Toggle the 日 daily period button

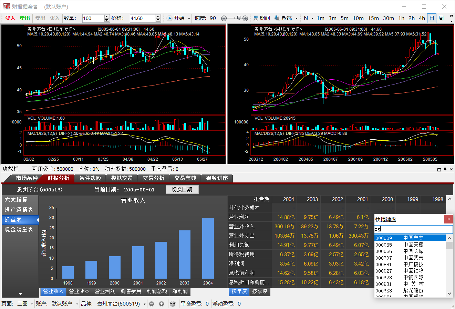pyautogui.click(x=432, y=18)
